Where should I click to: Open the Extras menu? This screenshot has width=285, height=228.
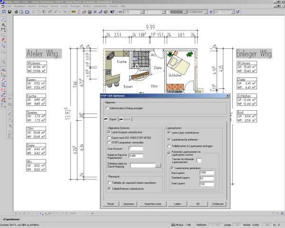(x=64, y=6)
